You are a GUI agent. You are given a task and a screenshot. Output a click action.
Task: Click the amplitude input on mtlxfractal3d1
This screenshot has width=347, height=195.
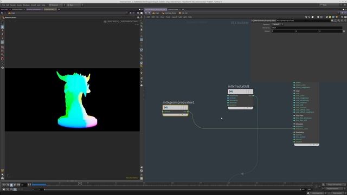(228, 96)
